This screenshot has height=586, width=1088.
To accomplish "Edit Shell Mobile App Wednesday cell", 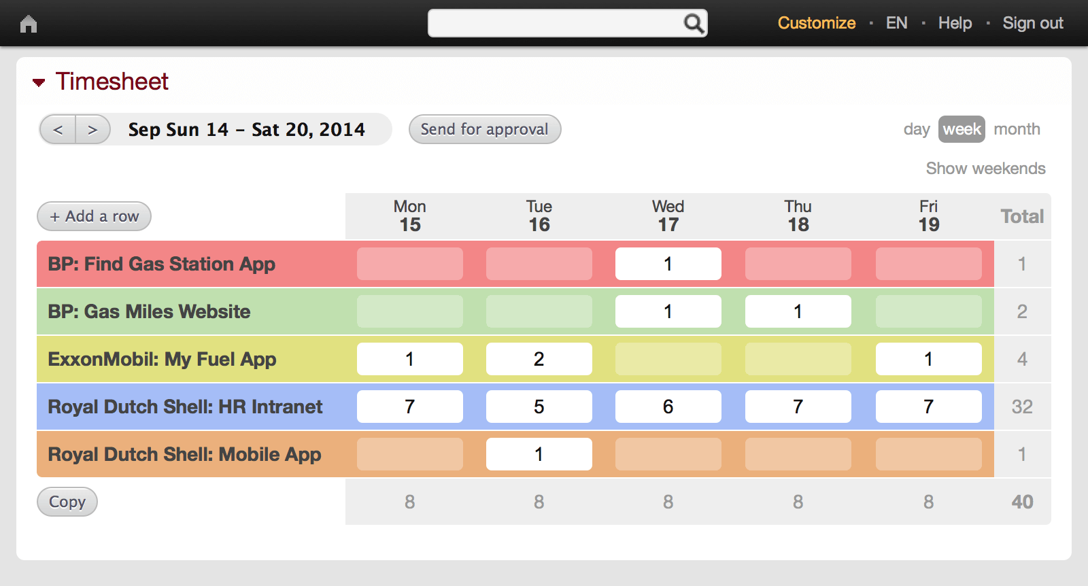I will click(x=668, y=454).
